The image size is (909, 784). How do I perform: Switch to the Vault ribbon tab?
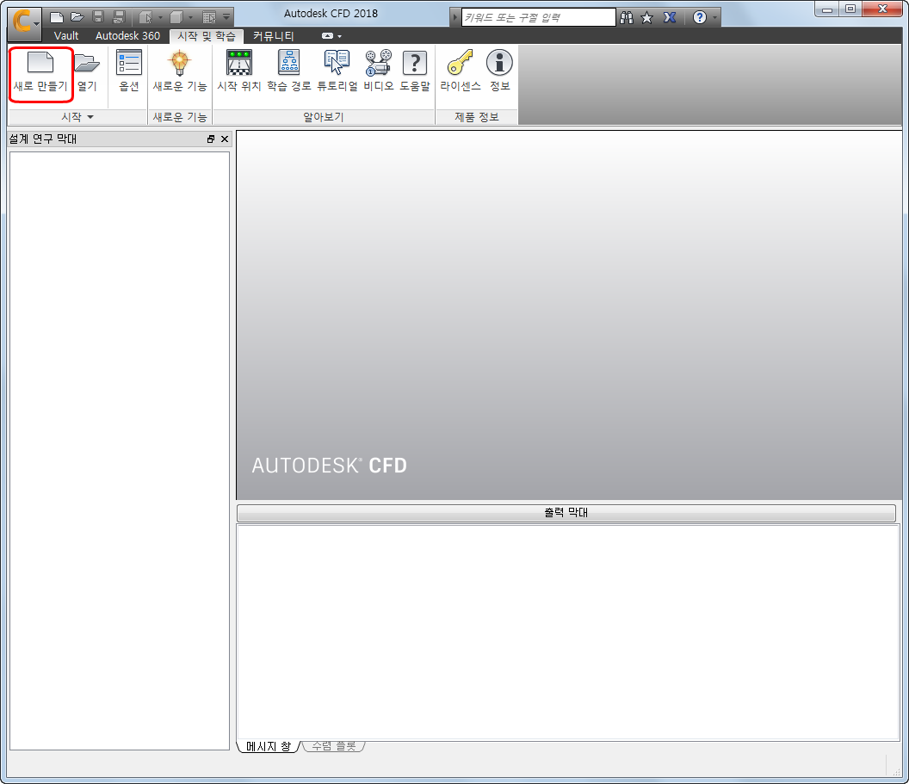(66, 36)
